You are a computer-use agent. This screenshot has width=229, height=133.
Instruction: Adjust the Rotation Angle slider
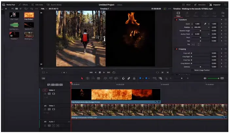coord(201,31)
